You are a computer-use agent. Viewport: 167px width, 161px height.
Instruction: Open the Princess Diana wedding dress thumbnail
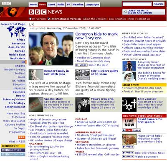point(129,77)
